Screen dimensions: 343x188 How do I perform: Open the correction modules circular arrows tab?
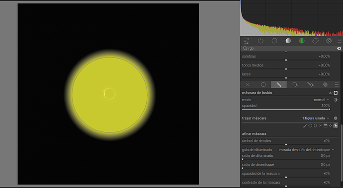click(315, 41)
